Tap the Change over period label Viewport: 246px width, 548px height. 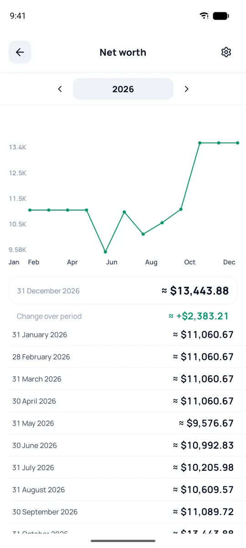coord(49,316)
